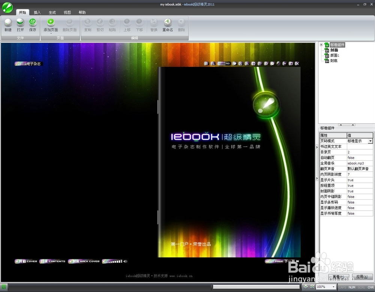The height and width of the screenshot is (292, 375).
Task: Adjust the preview volume level bar
Action: pyautogui.click(x=112, y=261)
